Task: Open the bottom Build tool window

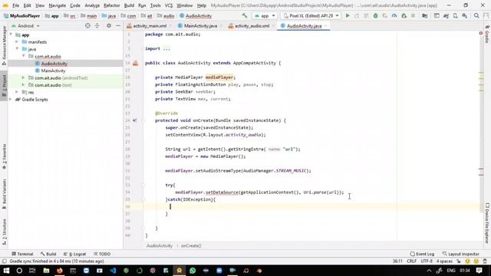Action: [x=48, y=254]
